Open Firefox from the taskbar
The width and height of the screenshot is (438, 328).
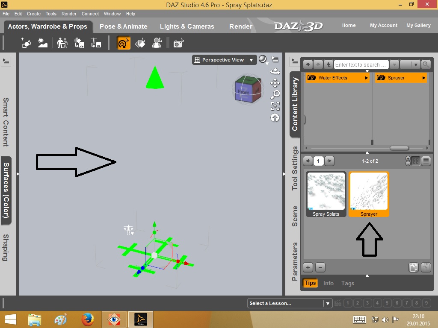[x=87, y=319]
